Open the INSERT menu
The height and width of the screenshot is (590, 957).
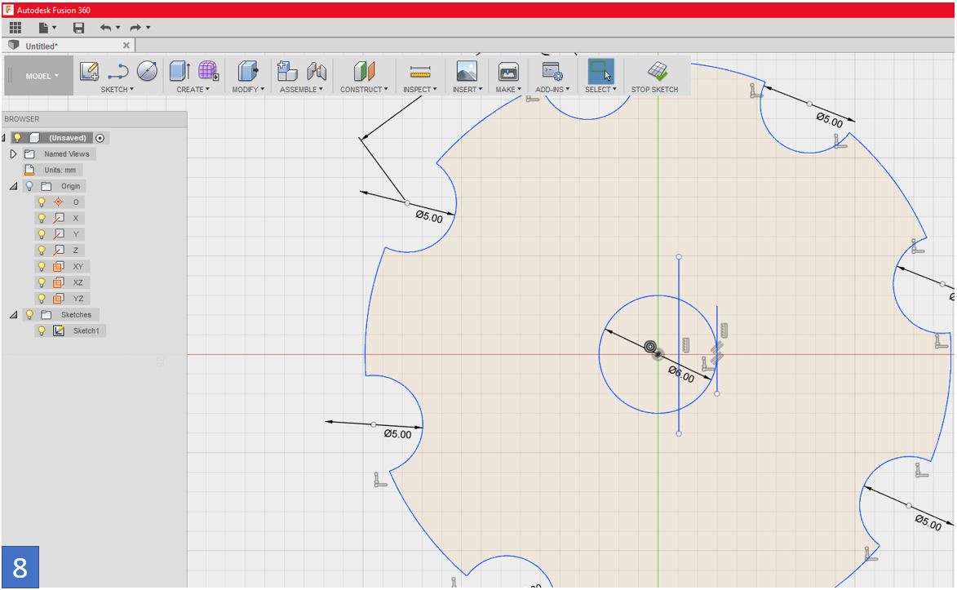[x=467, y=89]
